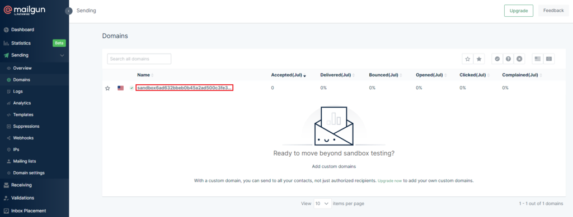This screenshot has height=217, width=573.
Task: Filter domains by US region flag
Action: (x=538, y=59)
